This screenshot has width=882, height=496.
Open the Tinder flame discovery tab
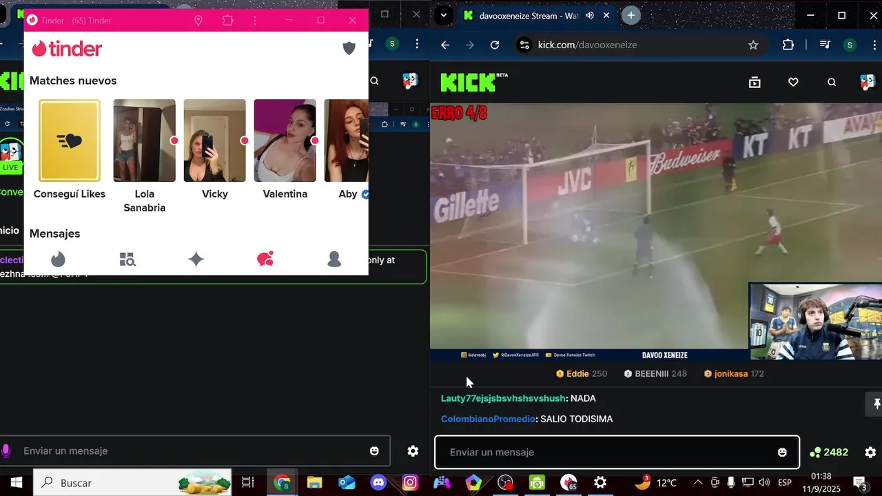click(59, 259)
